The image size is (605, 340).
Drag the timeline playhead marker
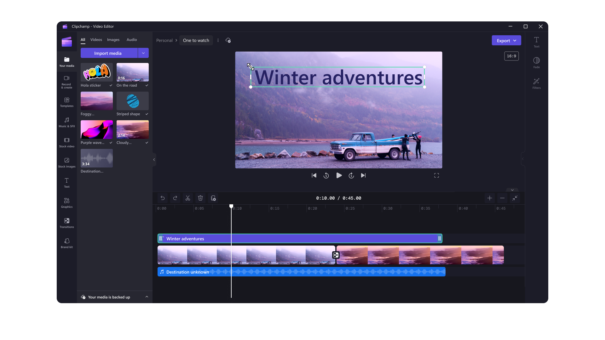[x=231, y=206]
